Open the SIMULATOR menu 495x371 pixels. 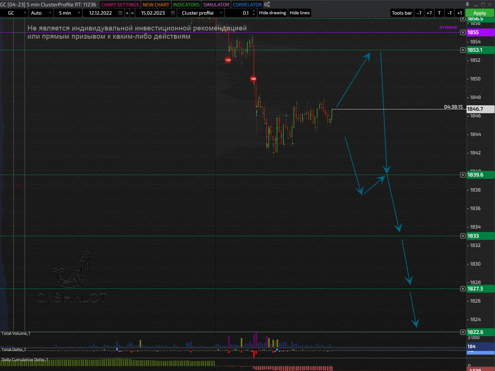(x=216, y=4)
